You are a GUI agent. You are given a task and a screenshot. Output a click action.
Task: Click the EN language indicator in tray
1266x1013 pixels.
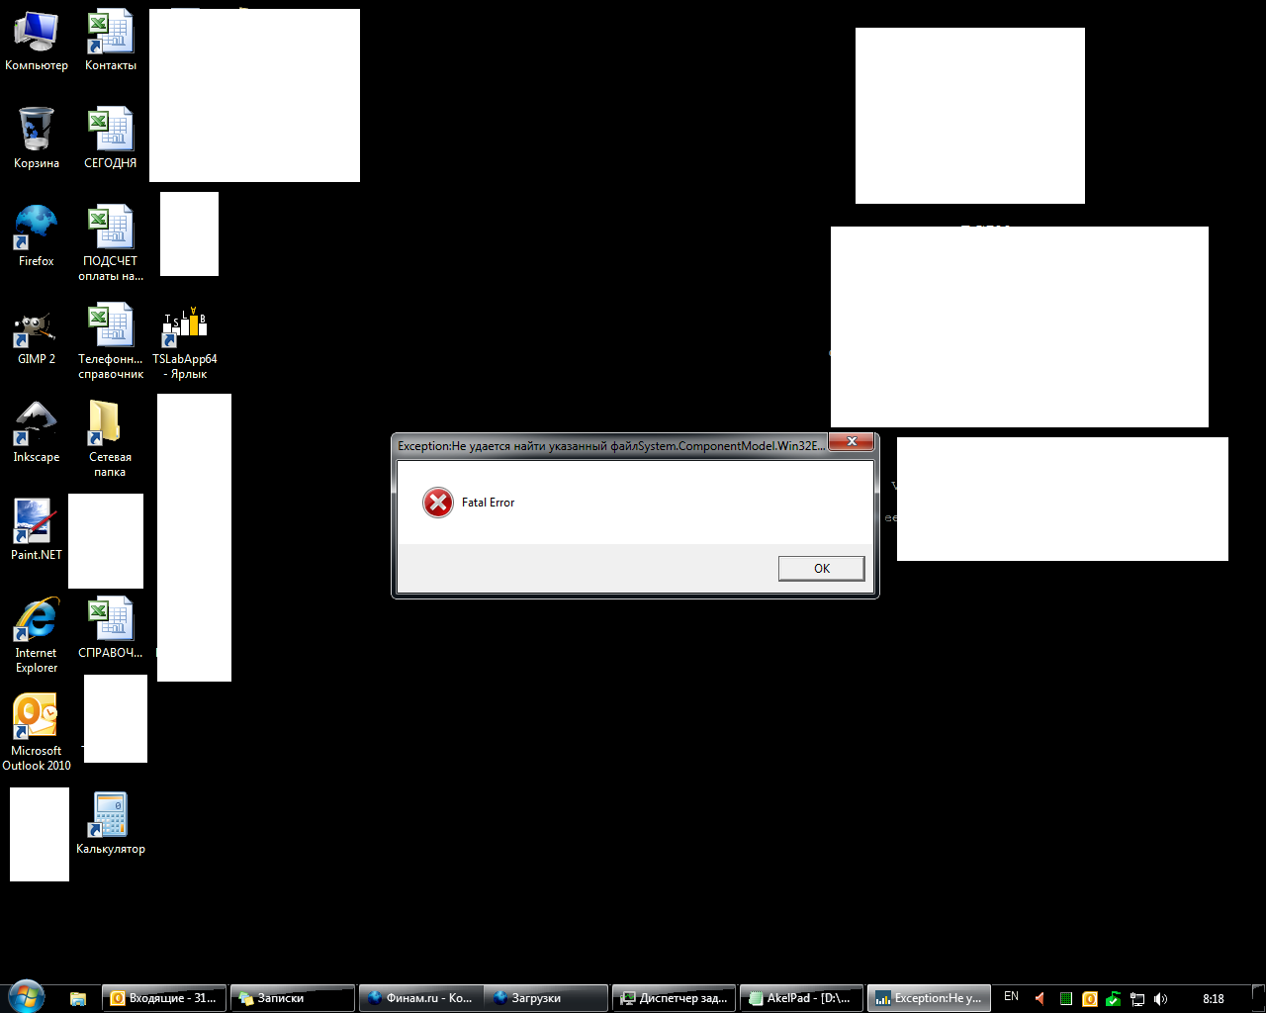(1011, 997)
